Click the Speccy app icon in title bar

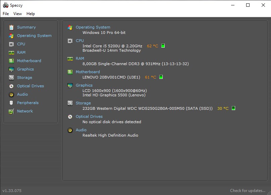click(6, 5)
